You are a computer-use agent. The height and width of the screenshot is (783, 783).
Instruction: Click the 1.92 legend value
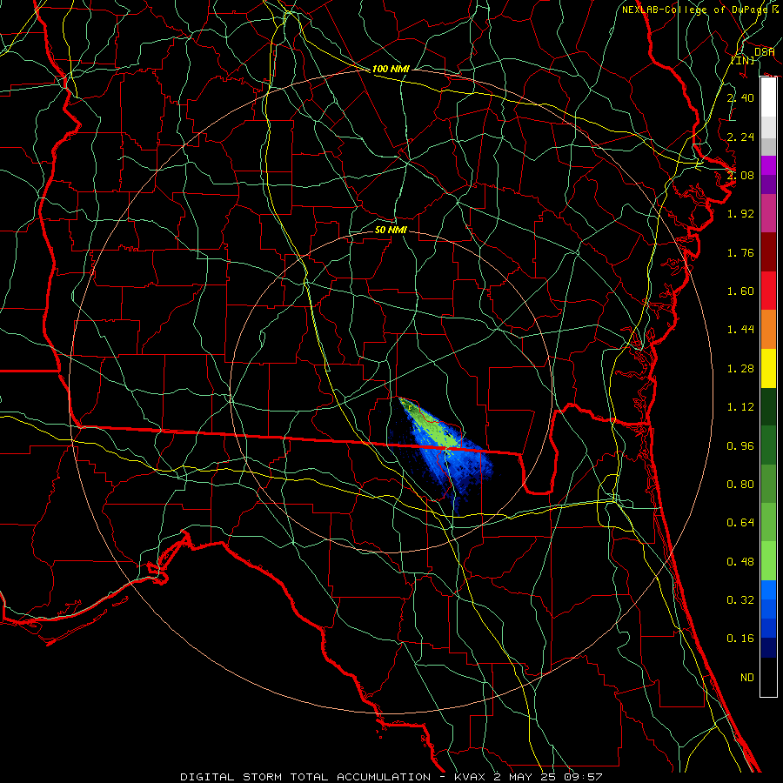click(740, 214)
